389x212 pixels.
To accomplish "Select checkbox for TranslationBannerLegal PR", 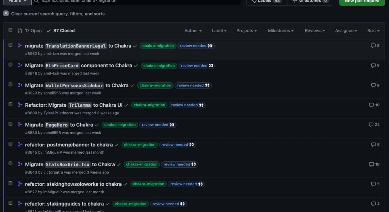I will [10, 45].
